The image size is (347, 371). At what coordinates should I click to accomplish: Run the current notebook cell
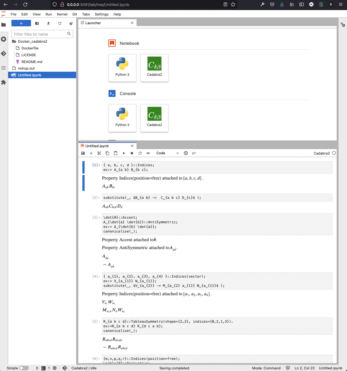point(124,153)
